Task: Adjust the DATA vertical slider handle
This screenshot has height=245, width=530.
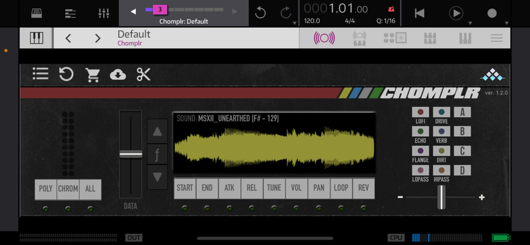Action: click(131, 154)
